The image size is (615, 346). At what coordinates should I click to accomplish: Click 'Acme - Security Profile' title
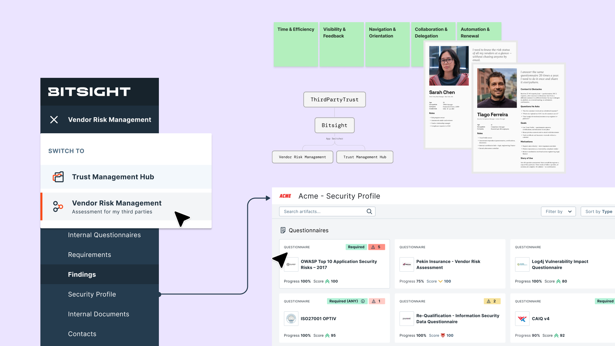point(339,196)
